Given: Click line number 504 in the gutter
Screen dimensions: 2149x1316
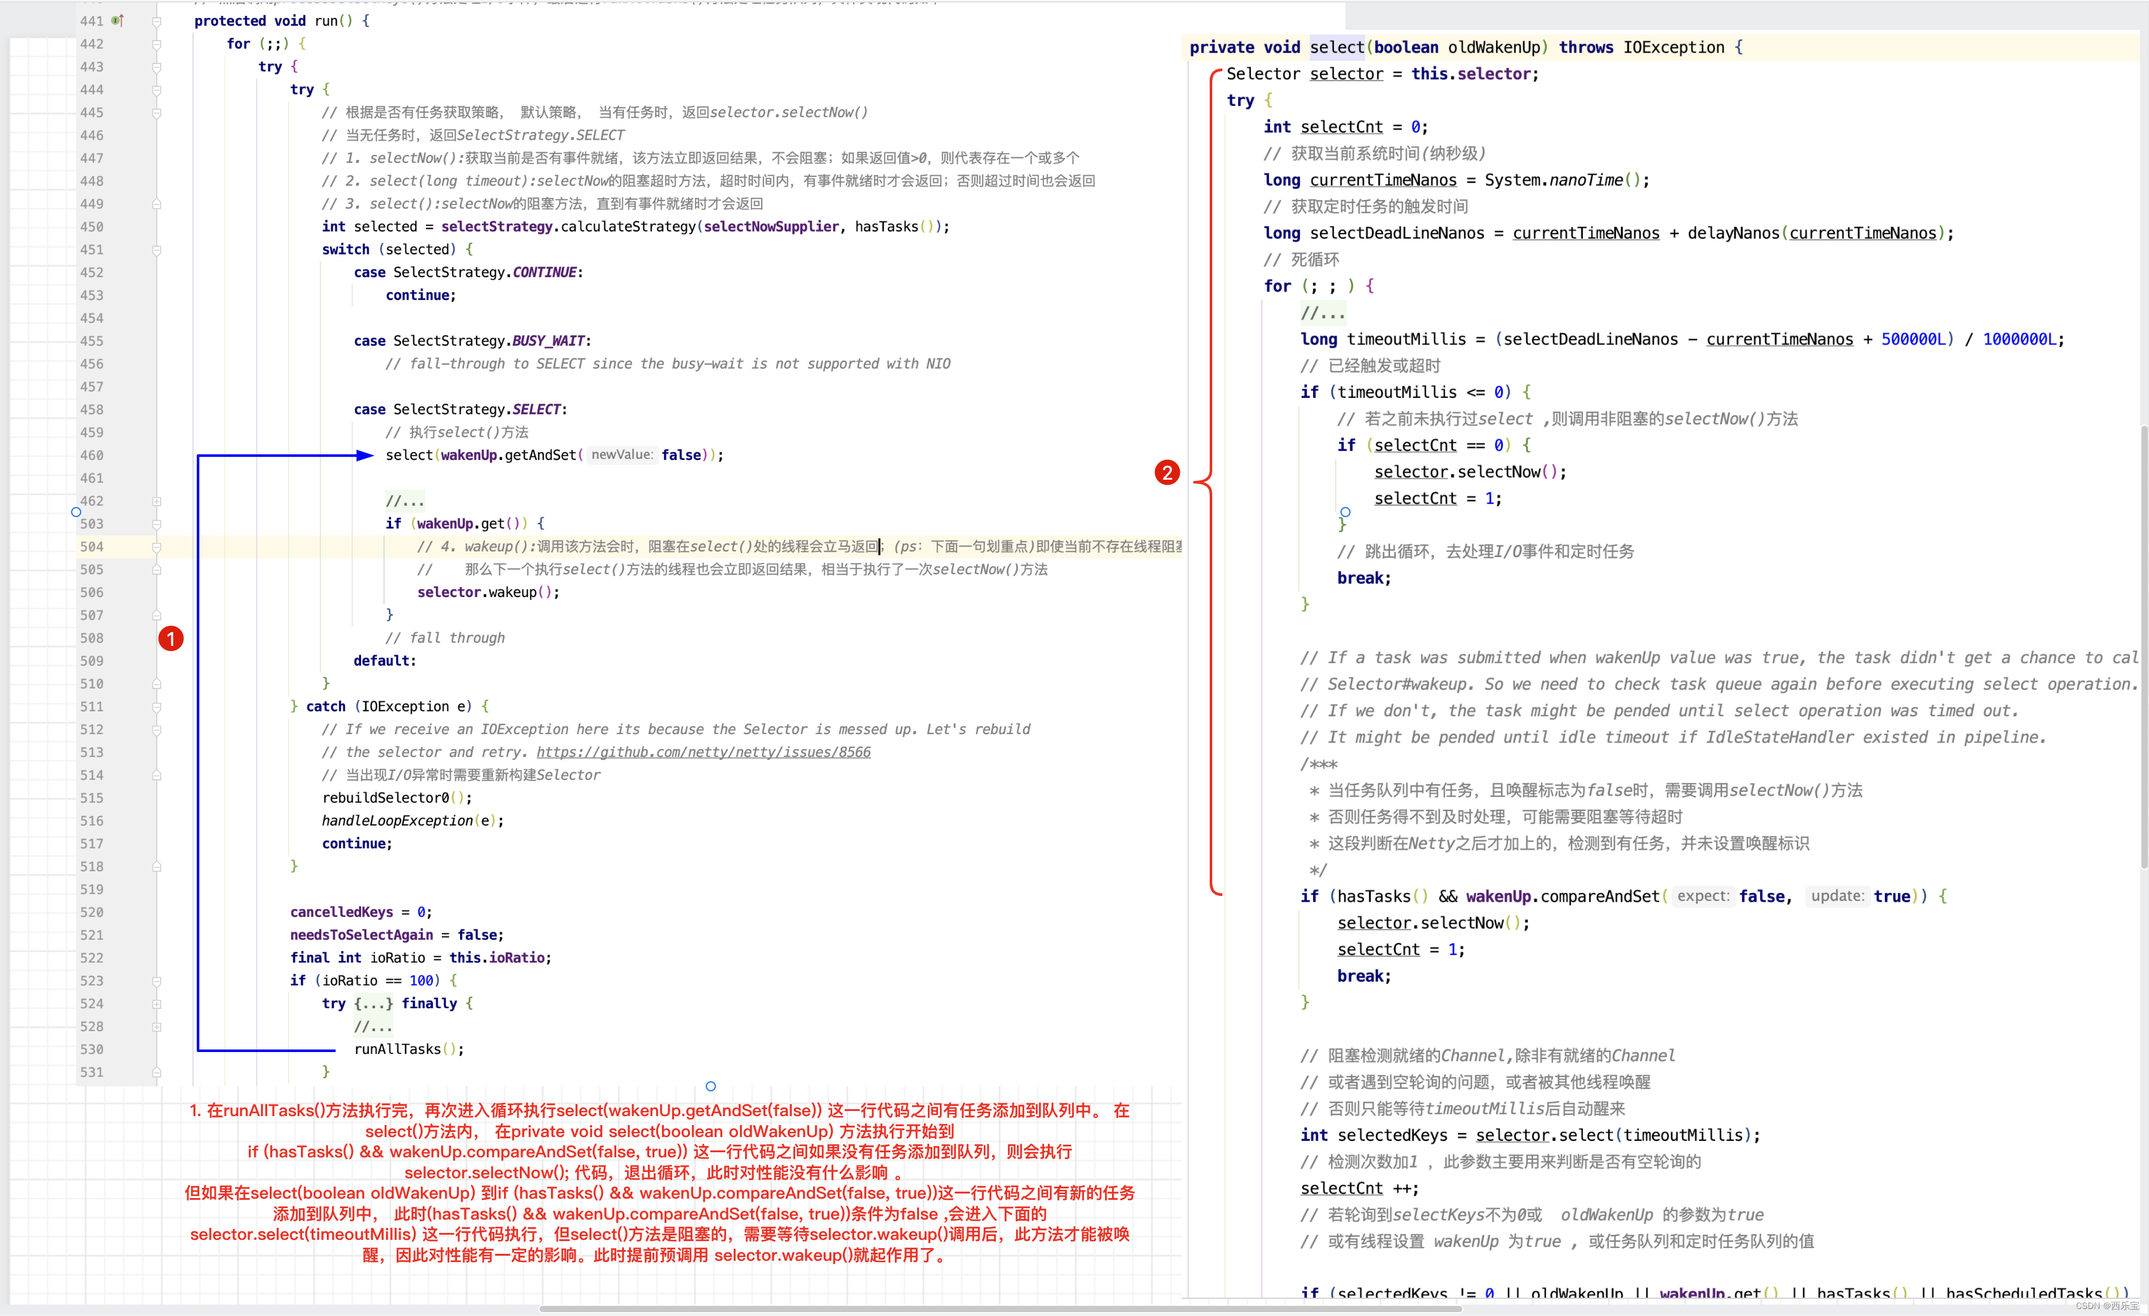Looking at the screenshot, I should coord(91,547).
